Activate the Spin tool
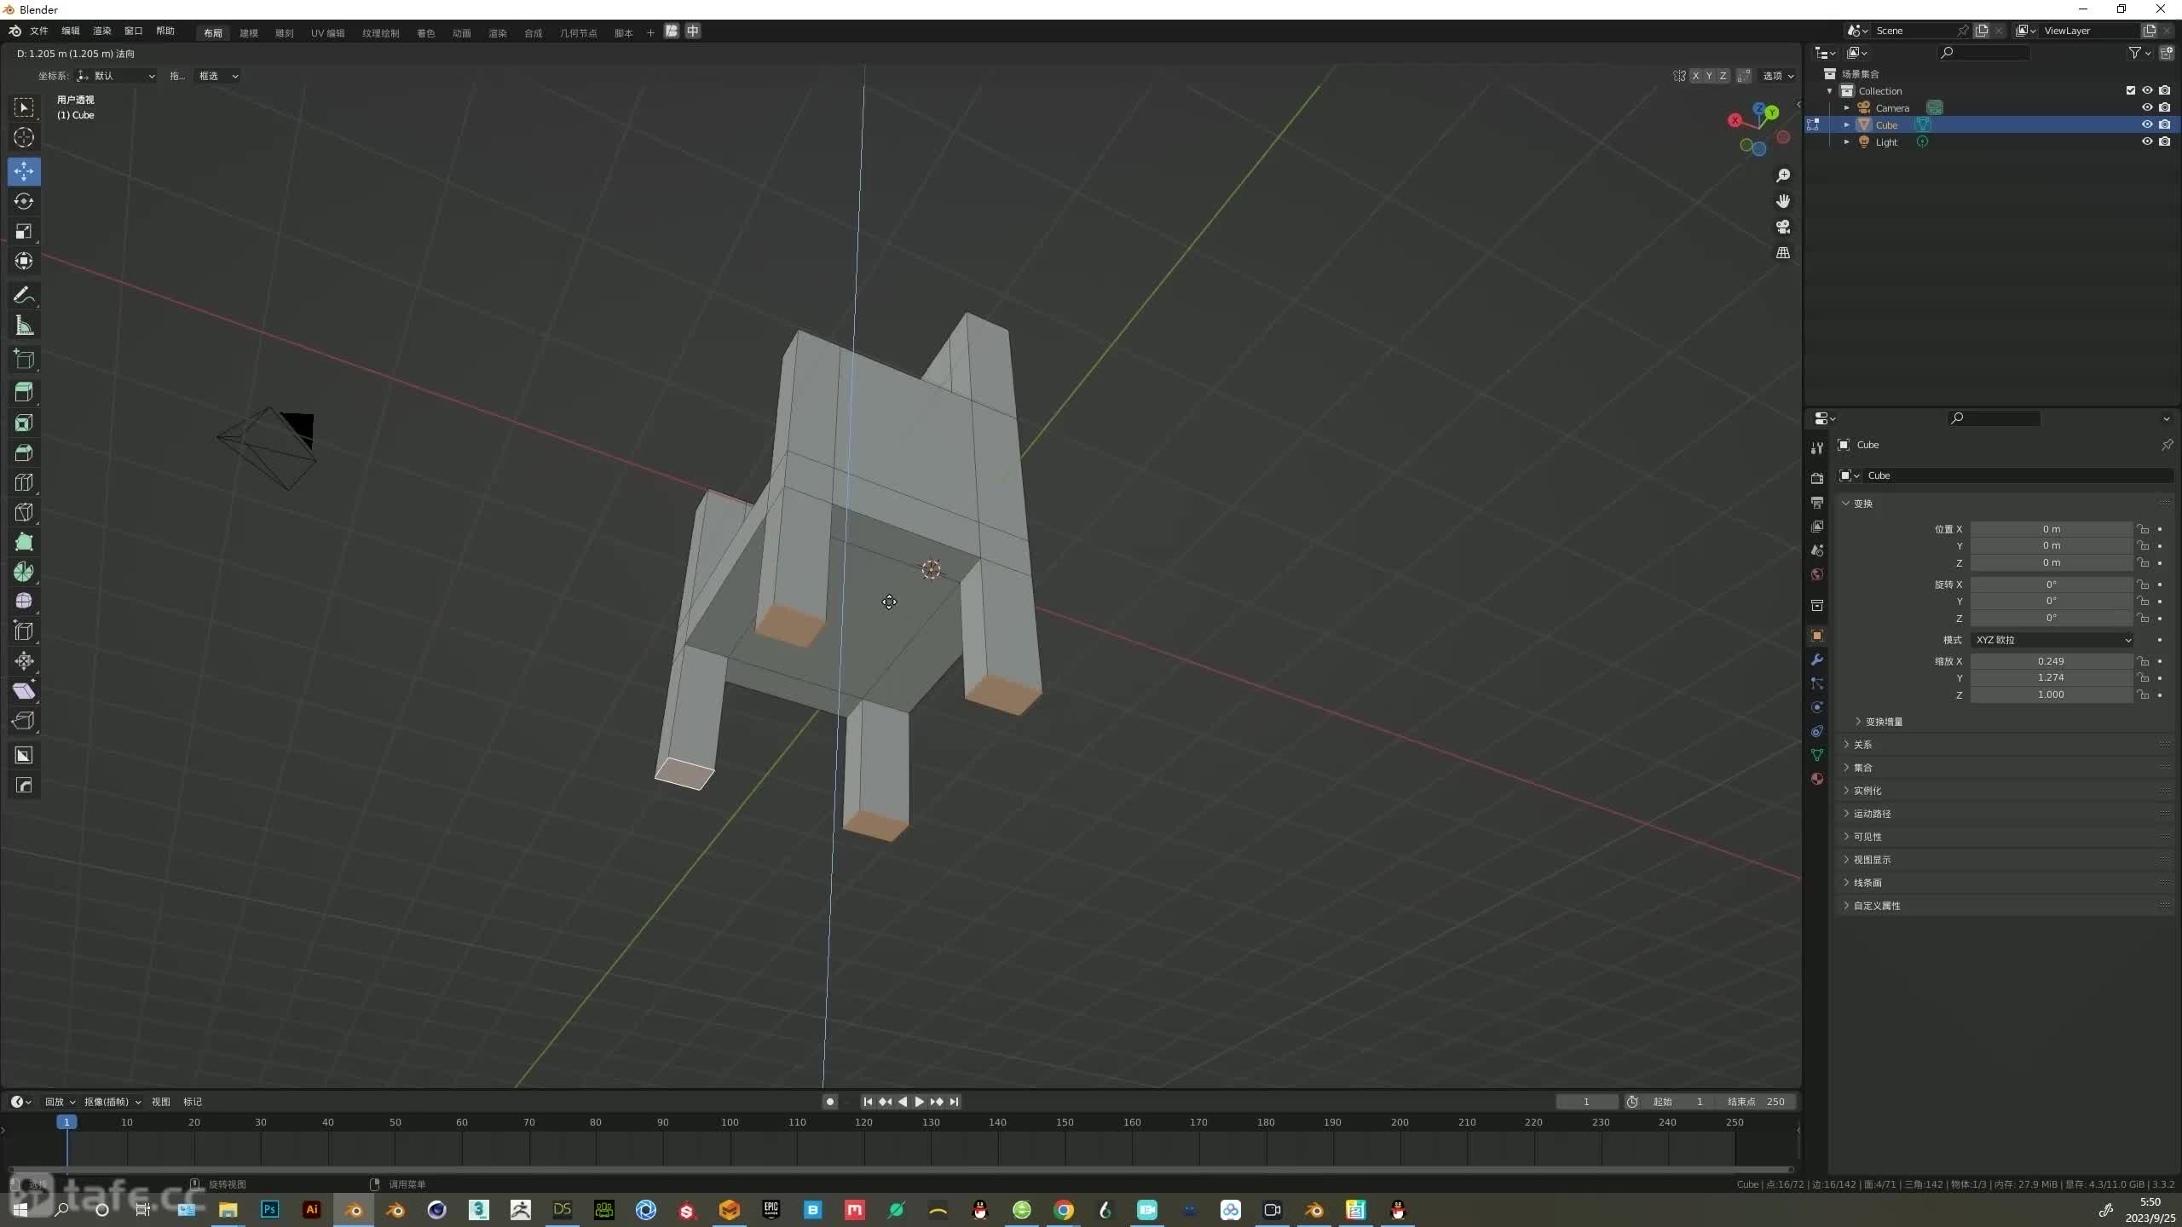 (x=24, y=572)
